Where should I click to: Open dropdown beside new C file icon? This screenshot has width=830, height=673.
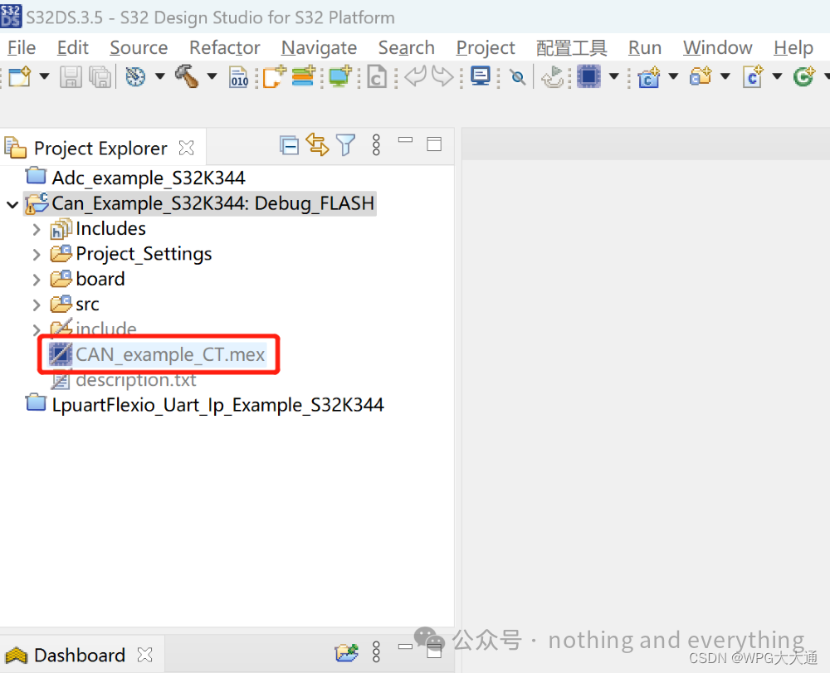(777, 76)
